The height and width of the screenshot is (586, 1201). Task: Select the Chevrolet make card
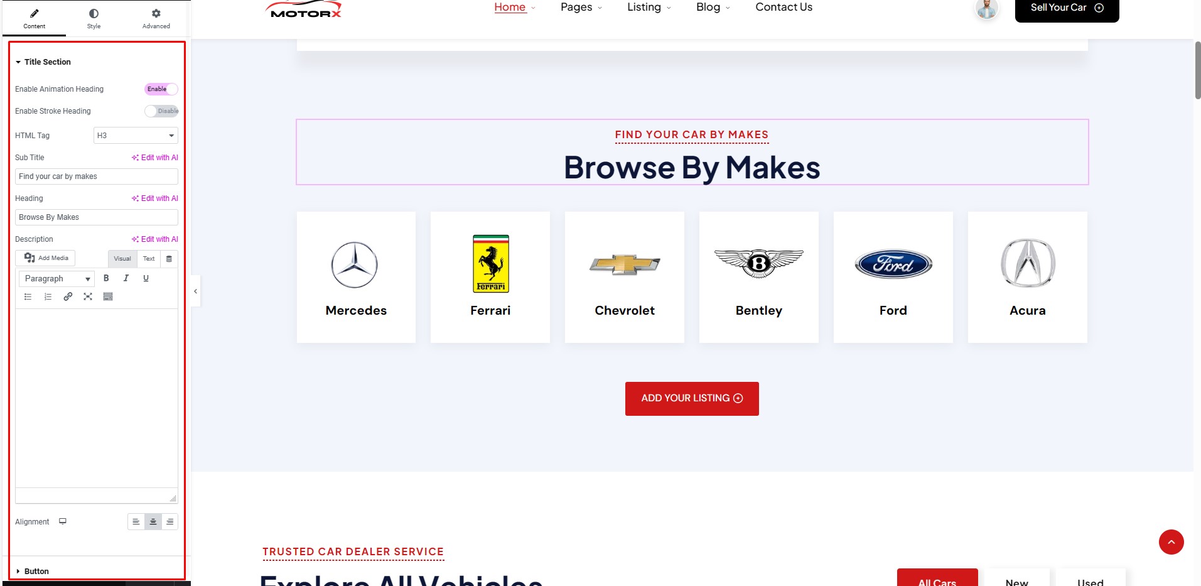[x=625, y=277]
